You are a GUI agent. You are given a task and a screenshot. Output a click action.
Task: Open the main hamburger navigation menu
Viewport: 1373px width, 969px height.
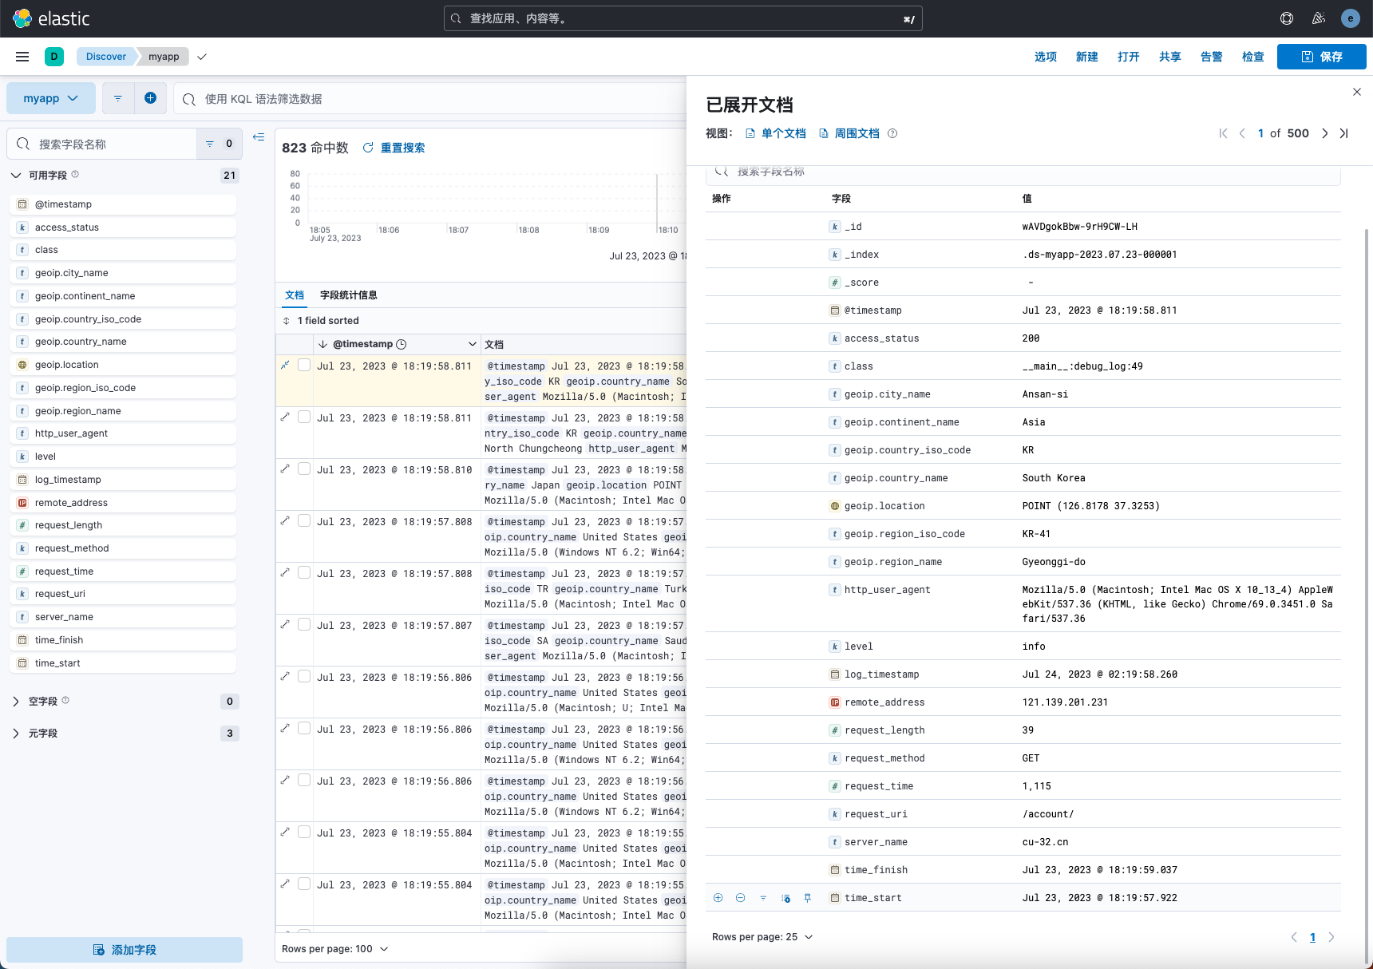tap(22, 57)
